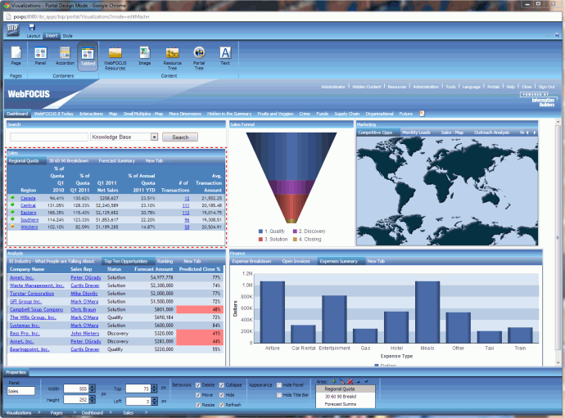Move selected area down with arrow icon
Viewport: 565px width, 418px height.
coord(366,381)
